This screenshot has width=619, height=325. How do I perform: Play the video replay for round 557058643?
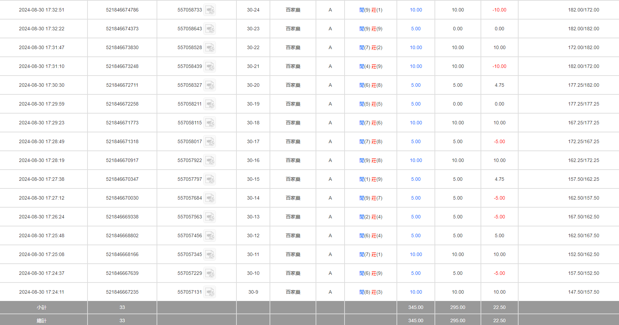click(210, 29)
